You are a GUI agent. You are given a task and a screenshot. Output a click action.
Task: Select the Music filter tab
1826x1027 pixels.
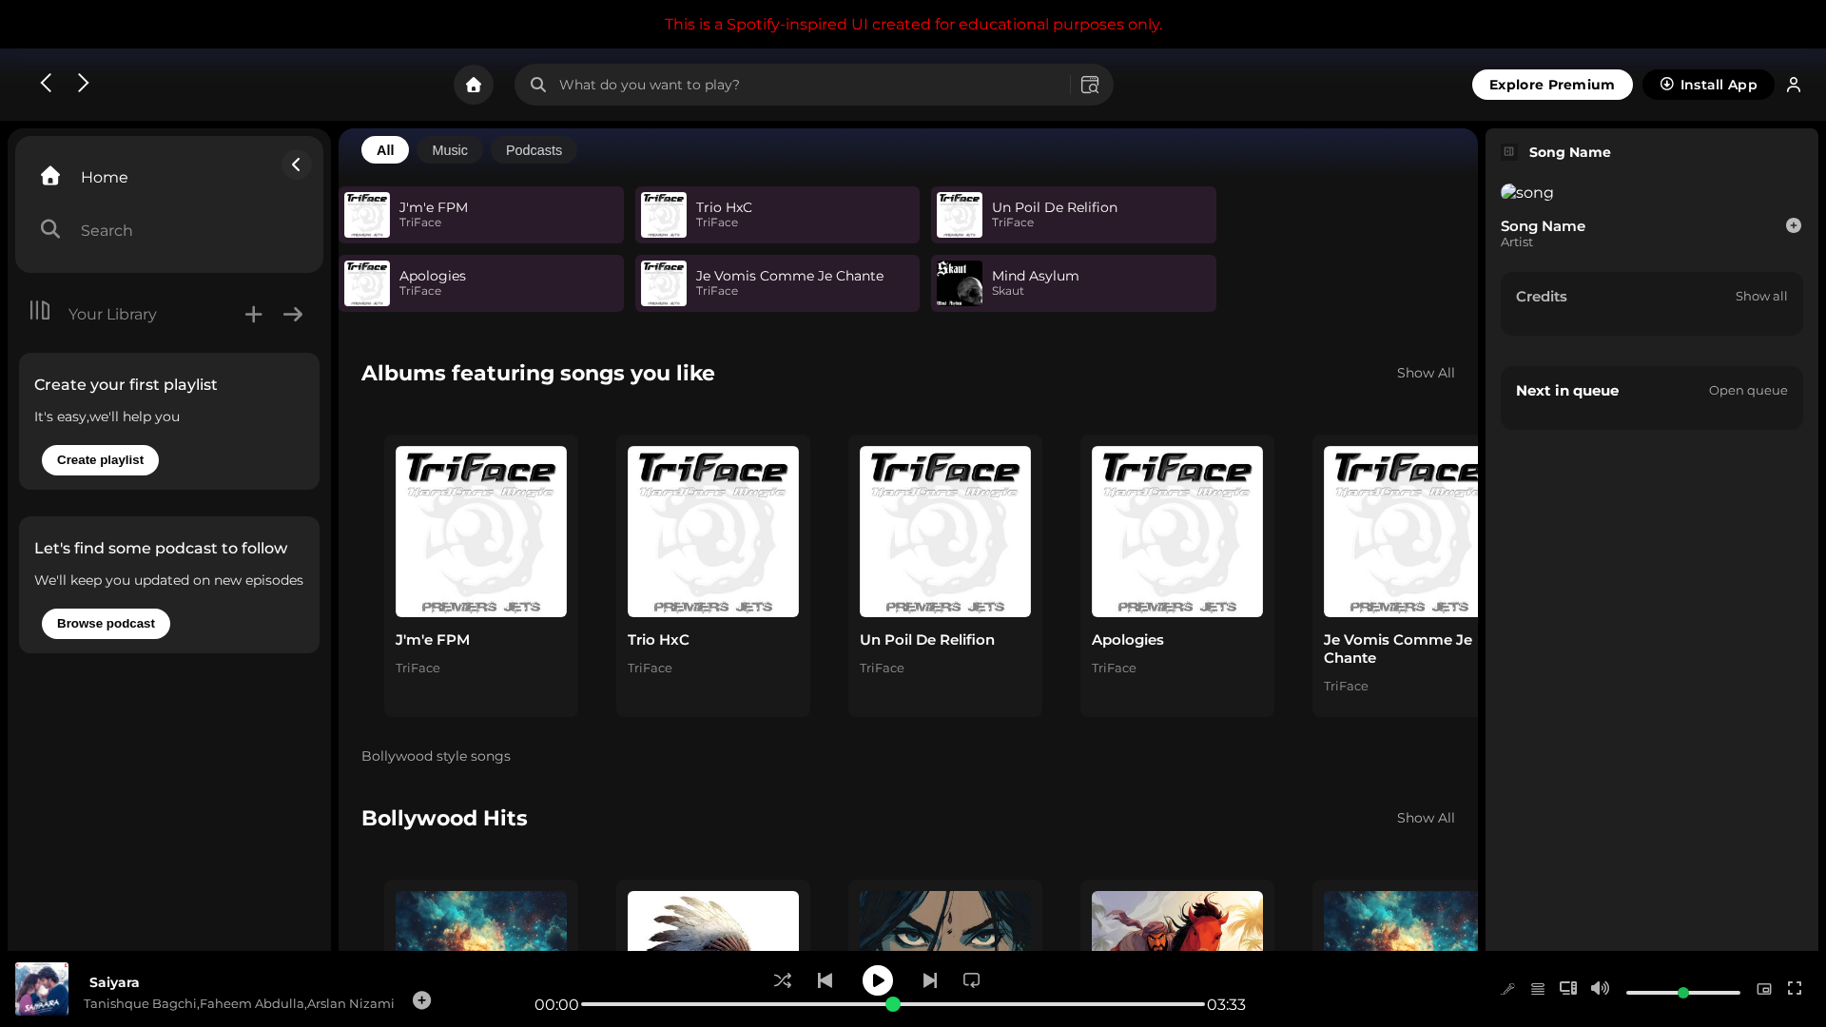(x=450, y=150)
